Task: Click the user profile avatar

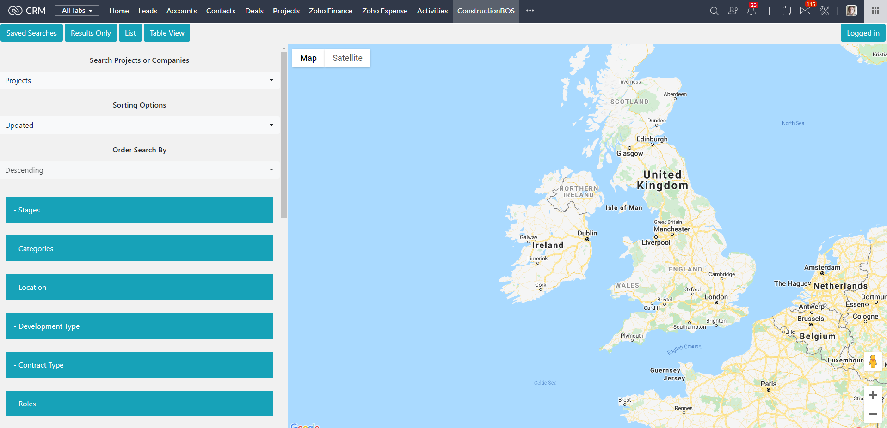Action: point(851,11)
